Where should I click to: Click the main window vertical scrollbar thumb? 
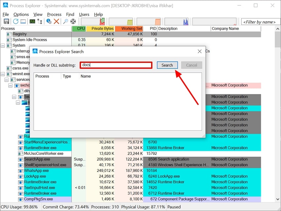pos(278,40)
